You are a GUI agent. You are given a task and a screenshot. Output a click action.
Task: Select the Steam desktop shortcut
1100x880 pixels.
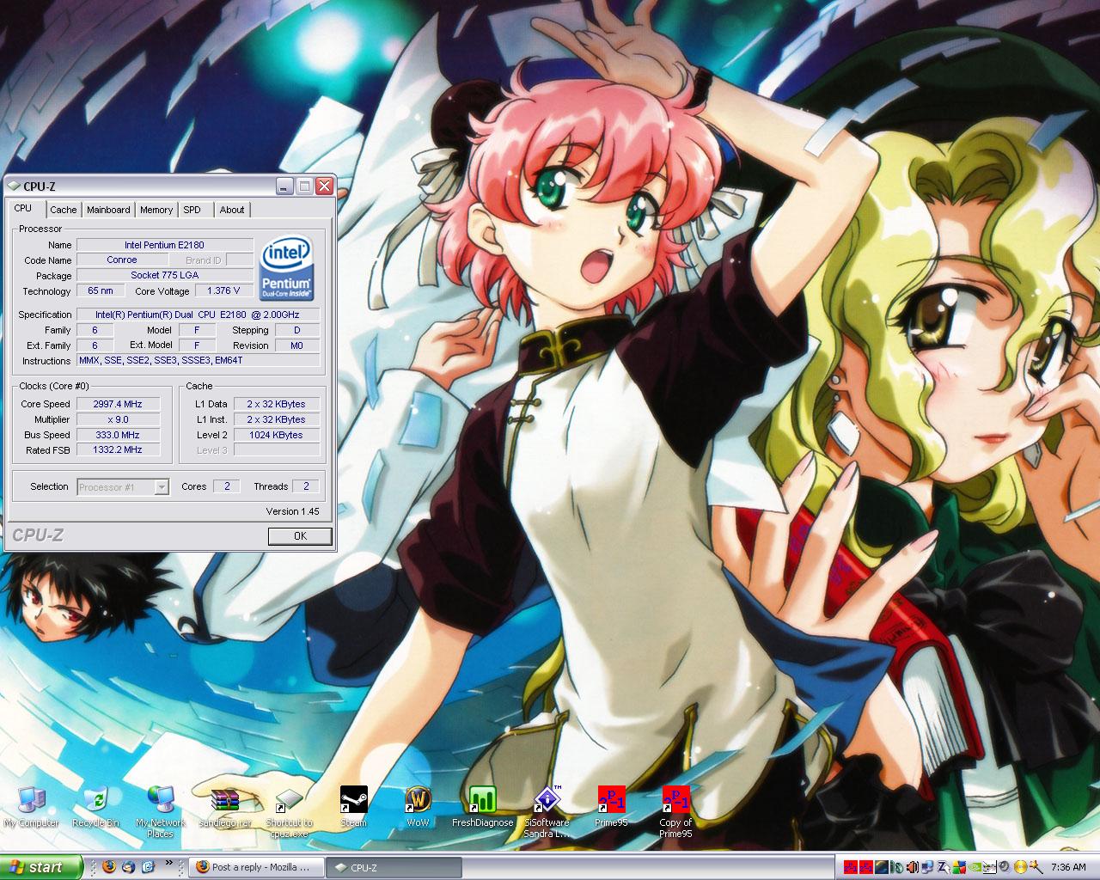point(353,807)
